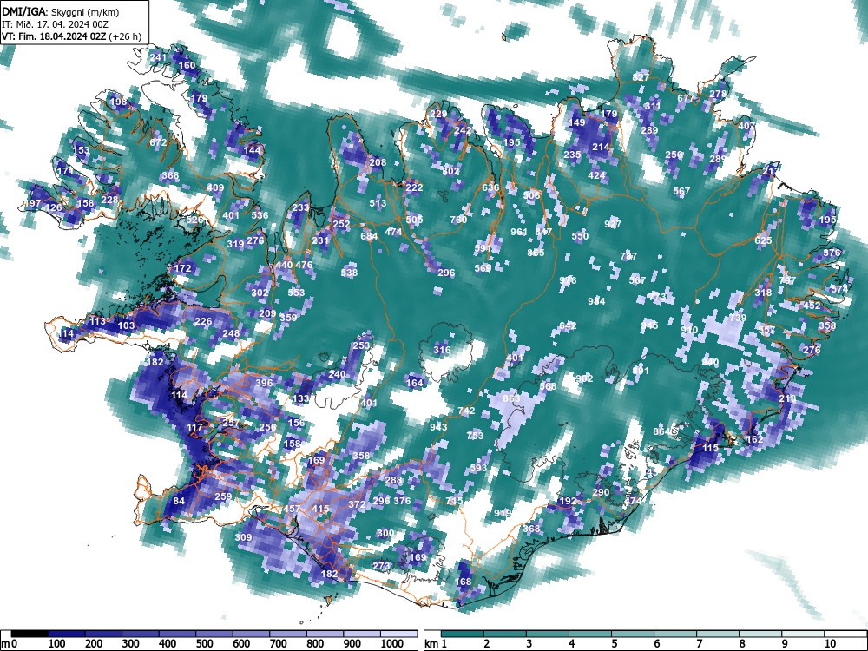Viewport: 868px width, 651px height.
Task: Select the lightest legend swatch between km 9 and 10
Action: click(803, 634)
